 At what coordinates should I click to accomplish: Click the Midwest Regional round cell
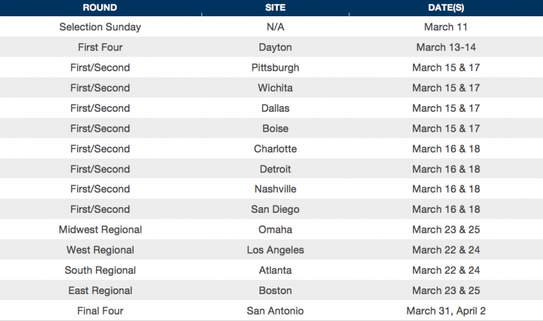click(100, 230)
